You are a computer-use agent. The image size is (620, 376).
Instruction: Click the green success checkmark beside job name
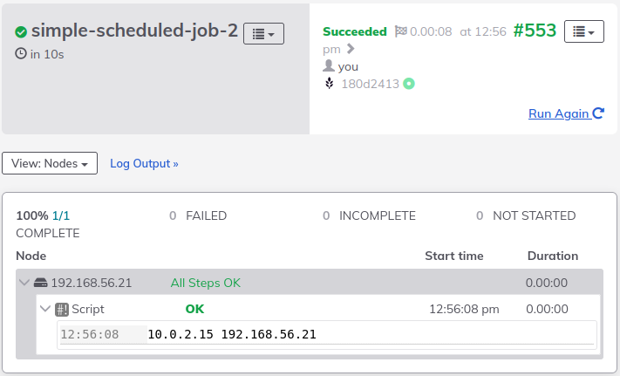click(21, 32)
